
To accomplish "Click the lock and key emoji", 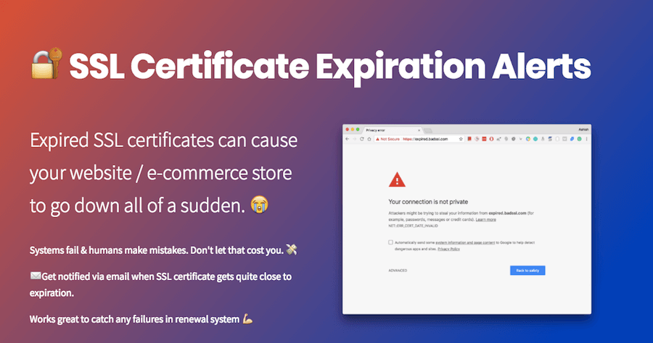I will coord(47,63).
